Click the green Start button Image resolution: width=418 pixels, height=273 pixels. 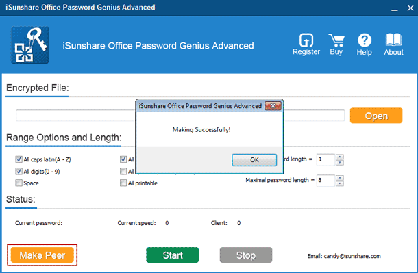click(x=172, y=255)
